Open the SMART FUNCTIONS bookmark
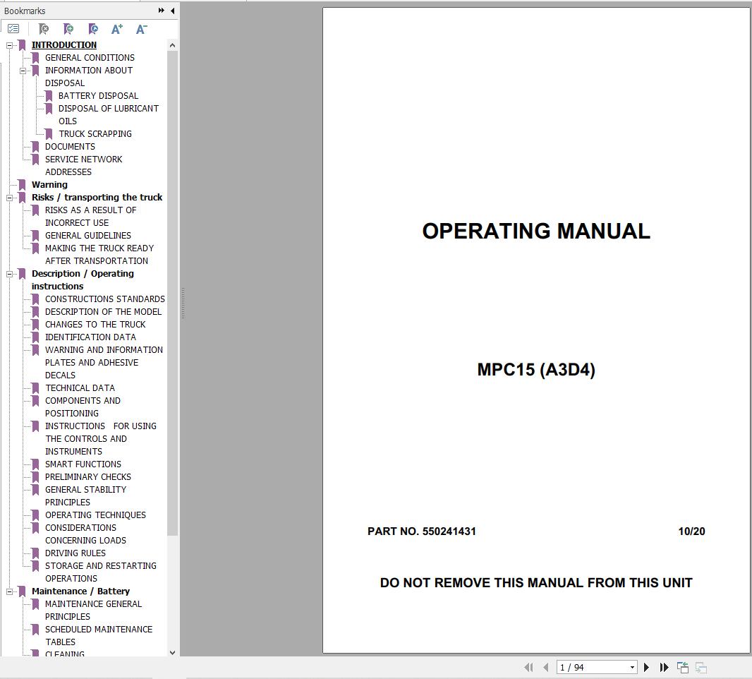Viewport: 752px width, 679px height. click(83, 464)
